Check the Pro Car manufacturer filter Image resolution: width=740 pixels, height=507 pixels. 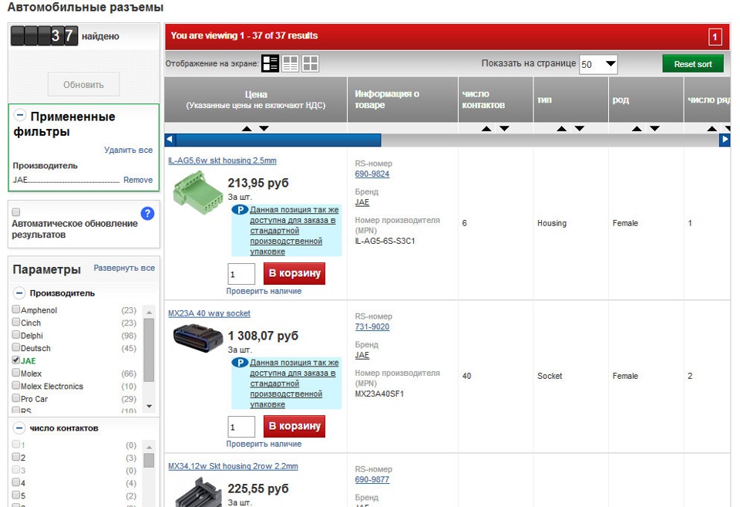click(x=16, y=398)
